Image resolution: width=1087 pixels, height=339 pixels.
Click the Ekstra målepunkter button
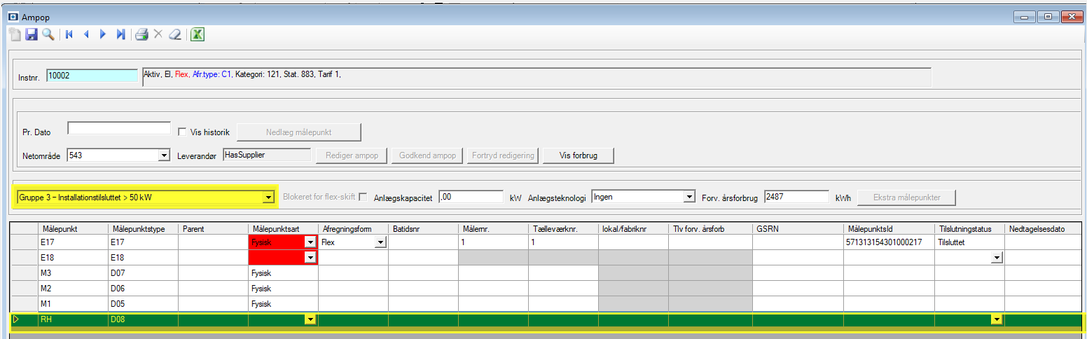[906, 198]
